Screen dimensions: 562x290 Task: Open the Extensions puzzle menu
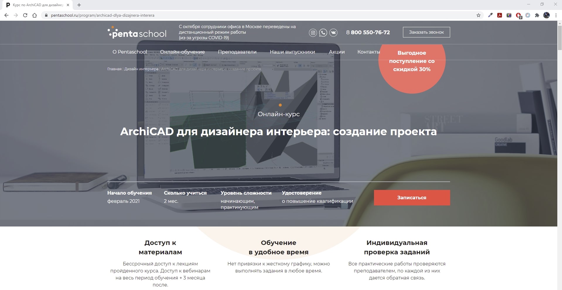point(537,15)
